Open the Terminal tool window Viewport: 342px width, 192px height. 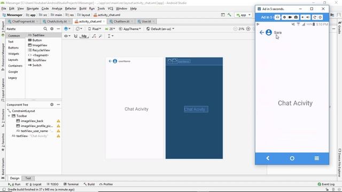(71, 184)
